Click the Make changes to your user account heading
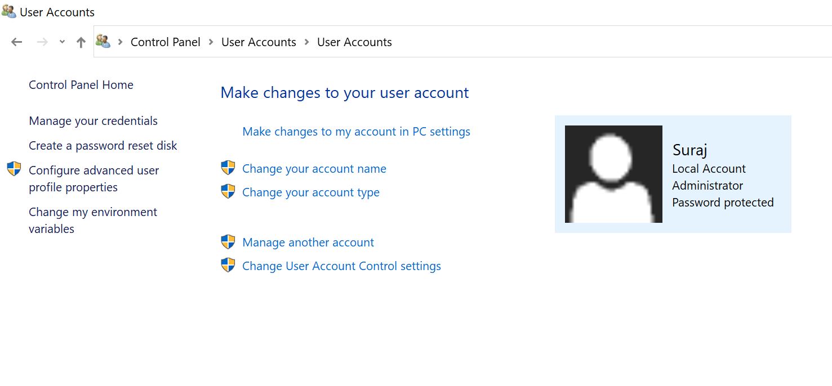 [x=345, y=93]
